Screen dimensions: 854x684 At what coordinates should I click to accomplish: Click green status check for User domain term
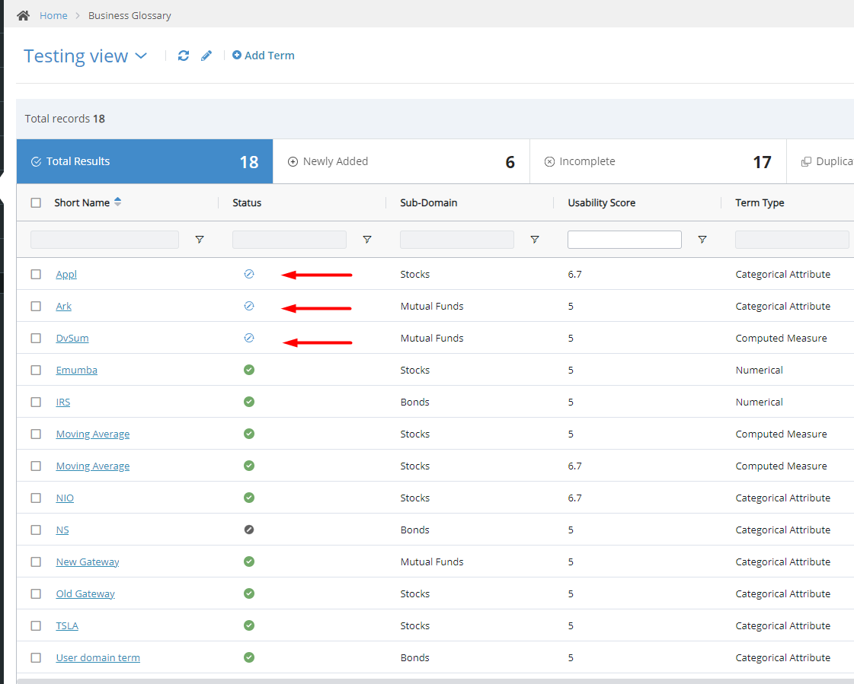(249, 657)
